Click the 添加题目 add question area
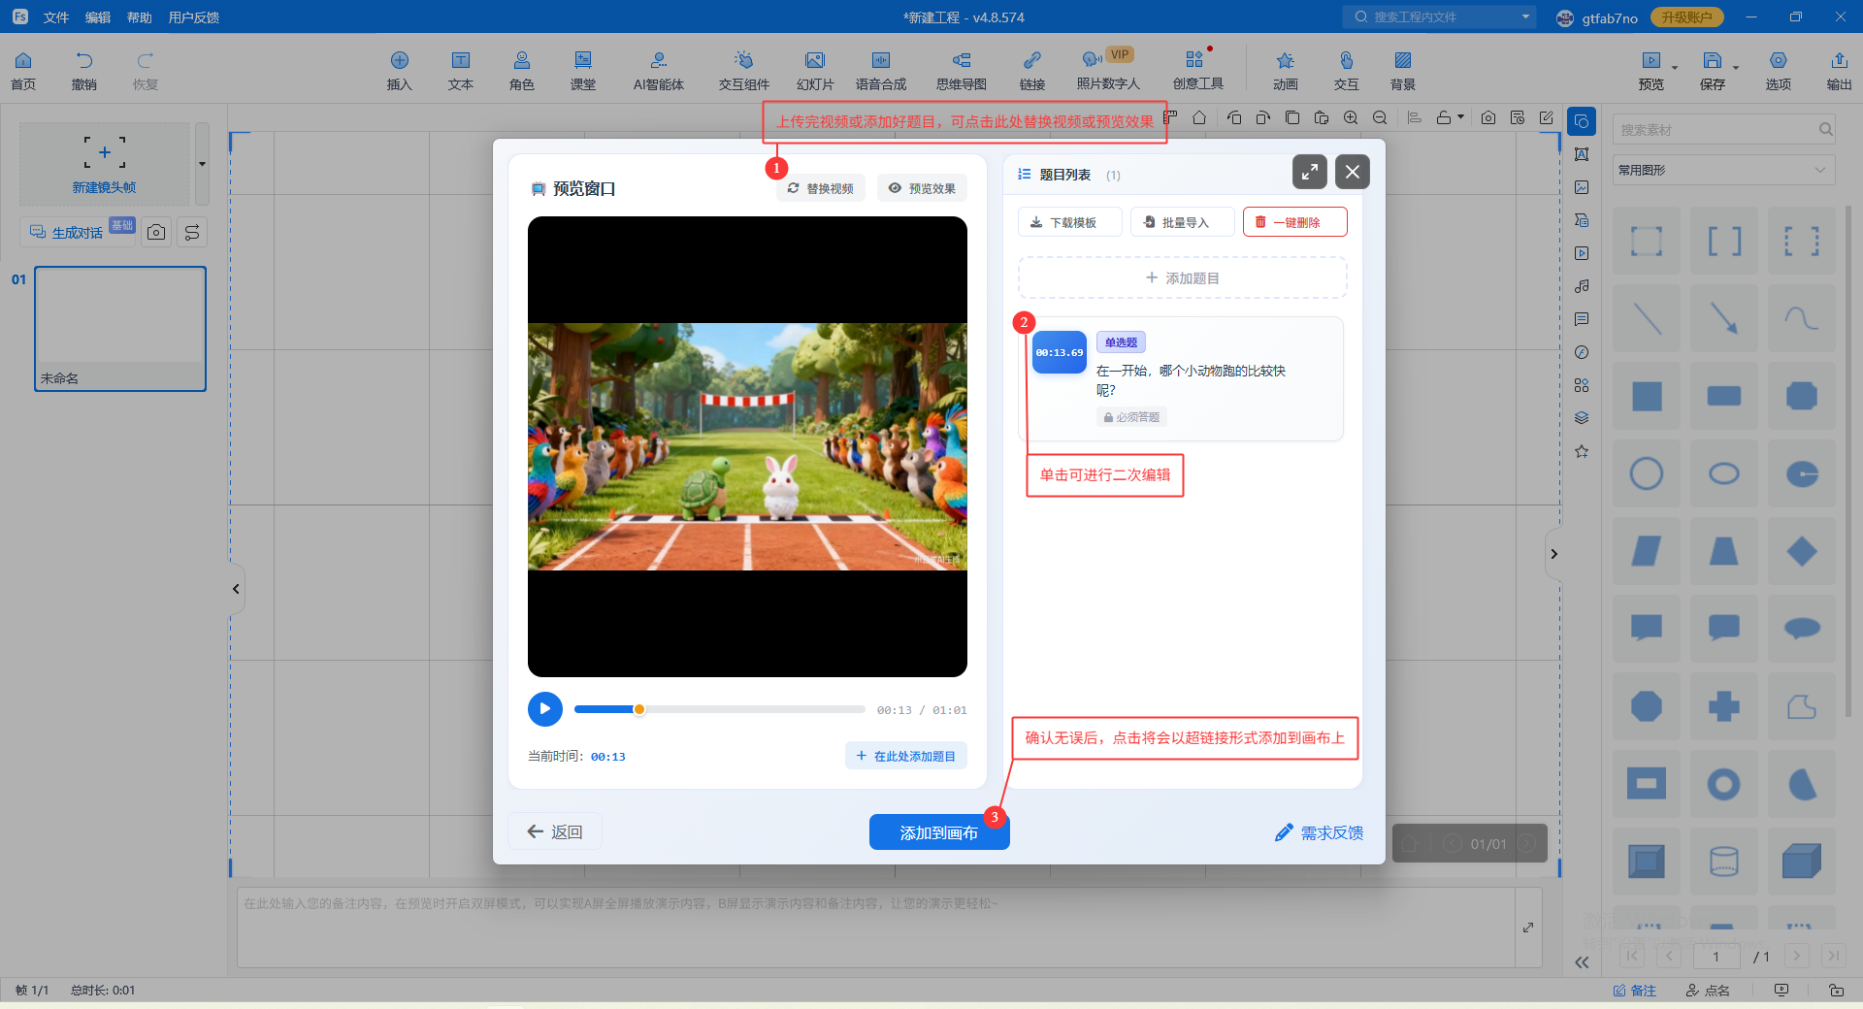Image resolution: width=1863 pixels, height=1009 pixels. [1182, 278]
